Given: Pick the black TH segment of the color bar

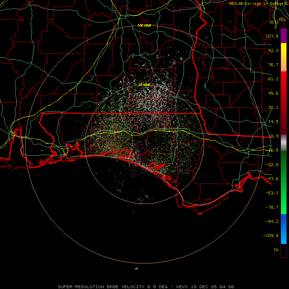Looking at the screenshot, I should [284, 250].
